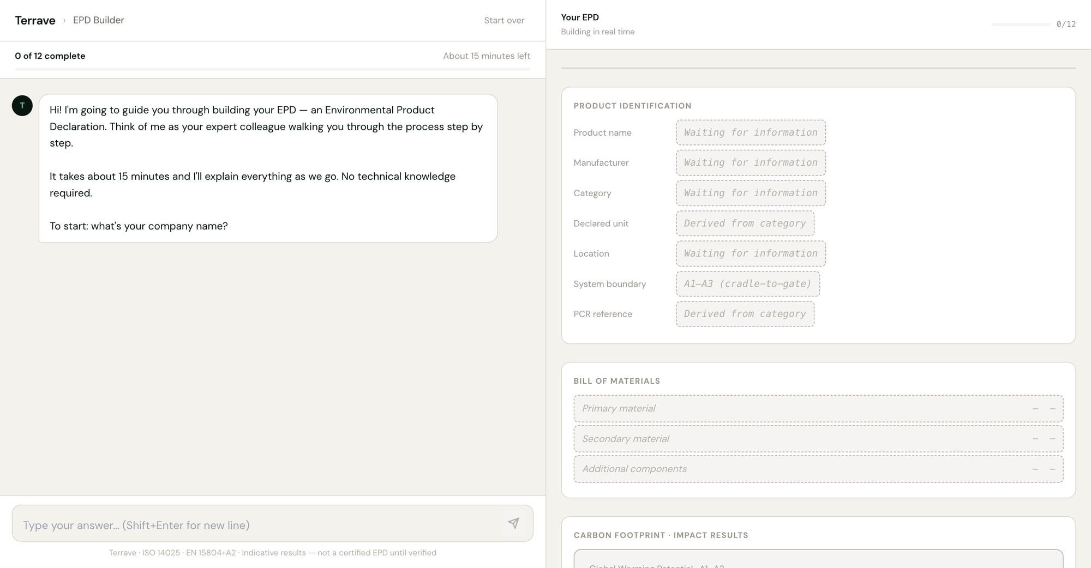Image resolution: width=1091 pixels, height=568 pixels.
Task: Click the send message paper plane icon
Action: coord(513,523)
